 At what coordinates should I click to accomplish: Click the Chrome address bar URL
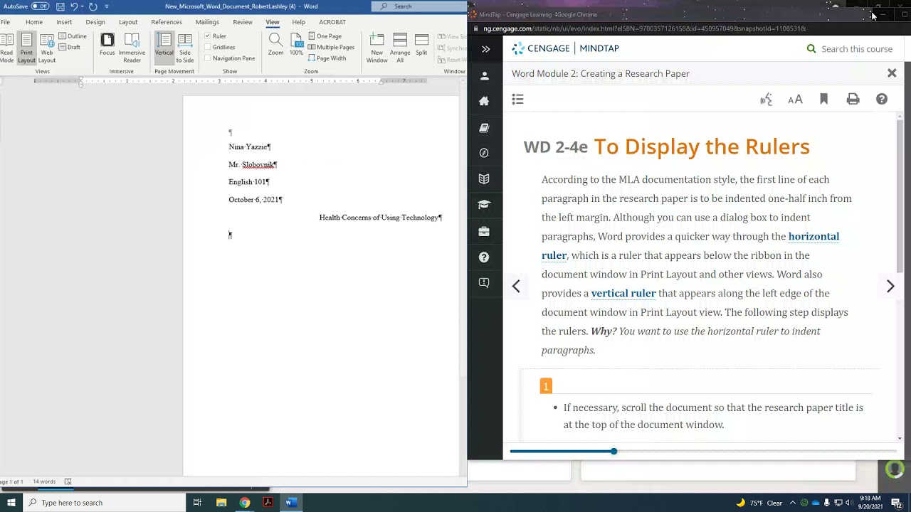click(645, 28)
